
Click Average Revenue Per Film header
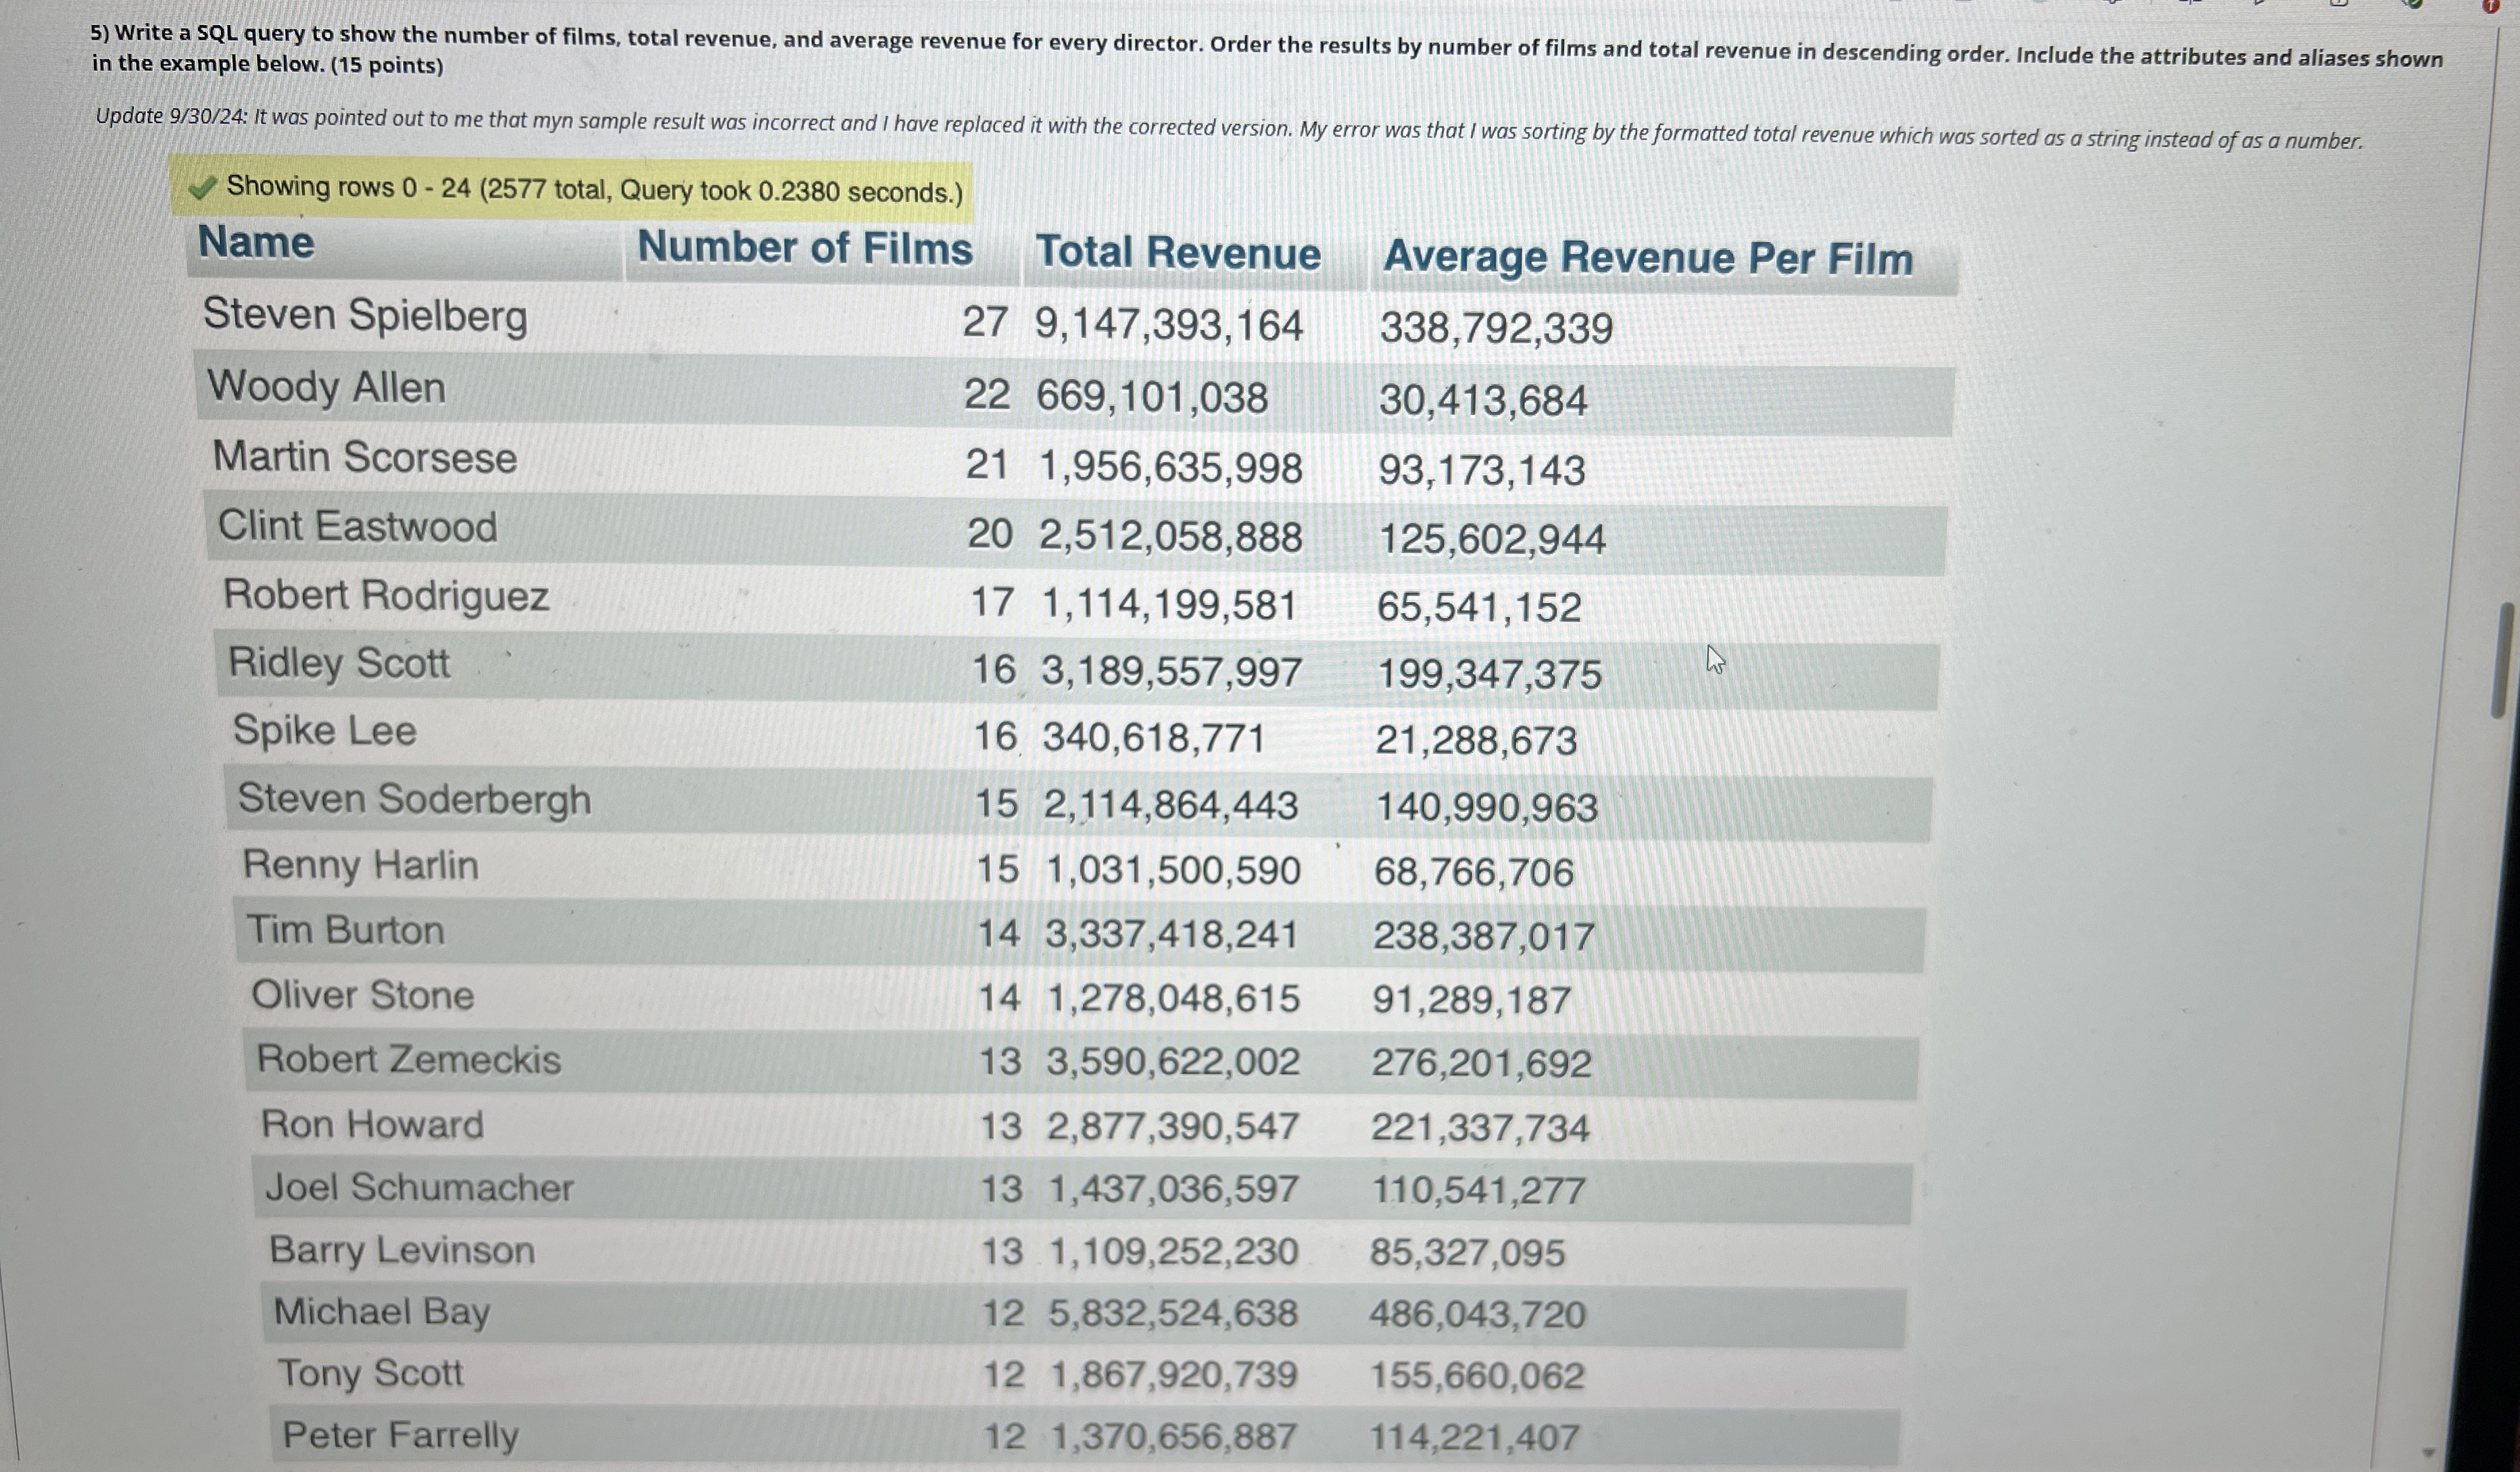[1647, 258]
